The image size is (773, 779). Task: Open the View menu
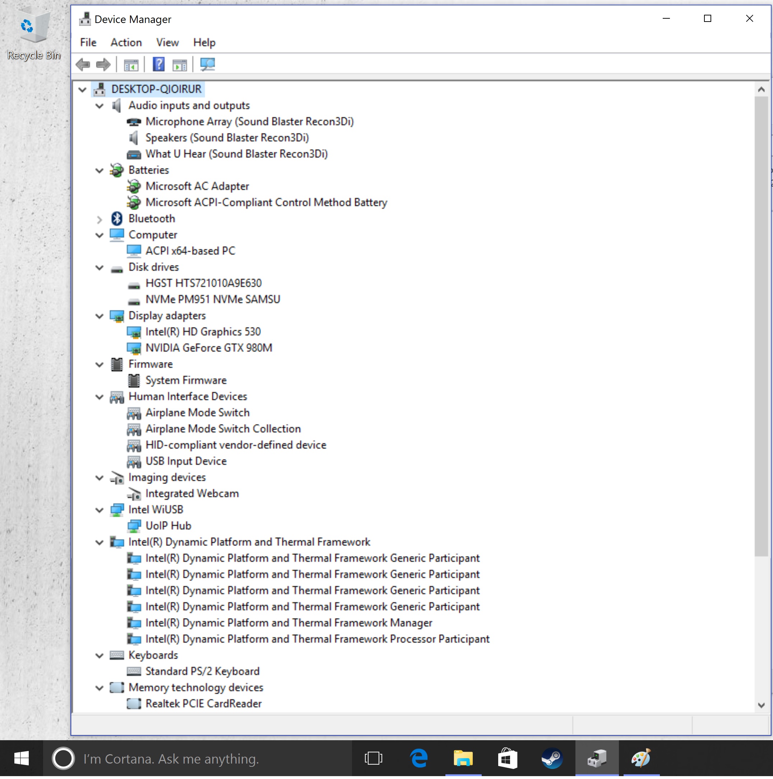pos(167,42)
